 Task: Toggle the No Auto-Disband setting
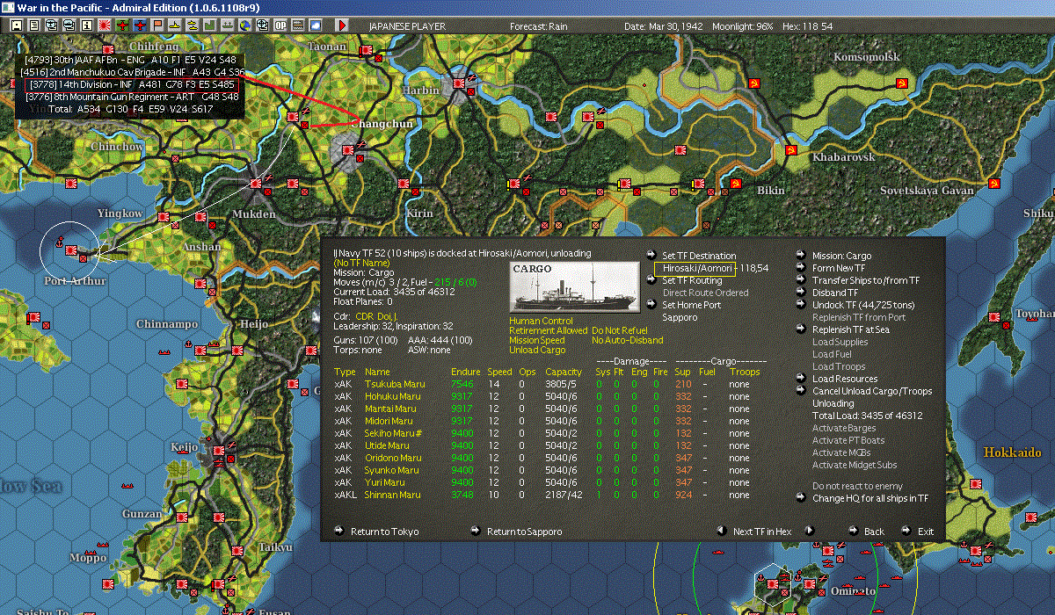[x=628, y=340]
